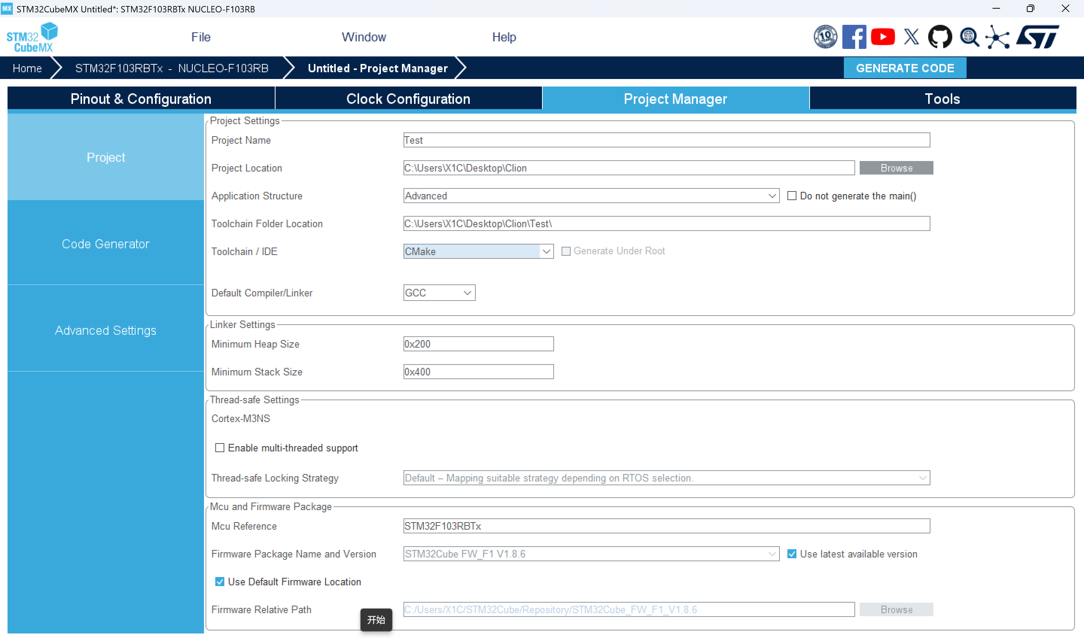Screen dimensions: 1084x641
Task: Click the GENERATE CODE button
Action: tap(905, 68)
